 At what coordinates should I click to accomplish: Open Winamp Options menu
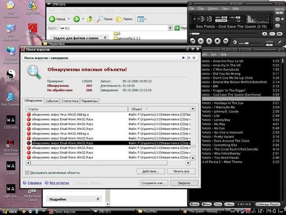click(x=213, y=9)
